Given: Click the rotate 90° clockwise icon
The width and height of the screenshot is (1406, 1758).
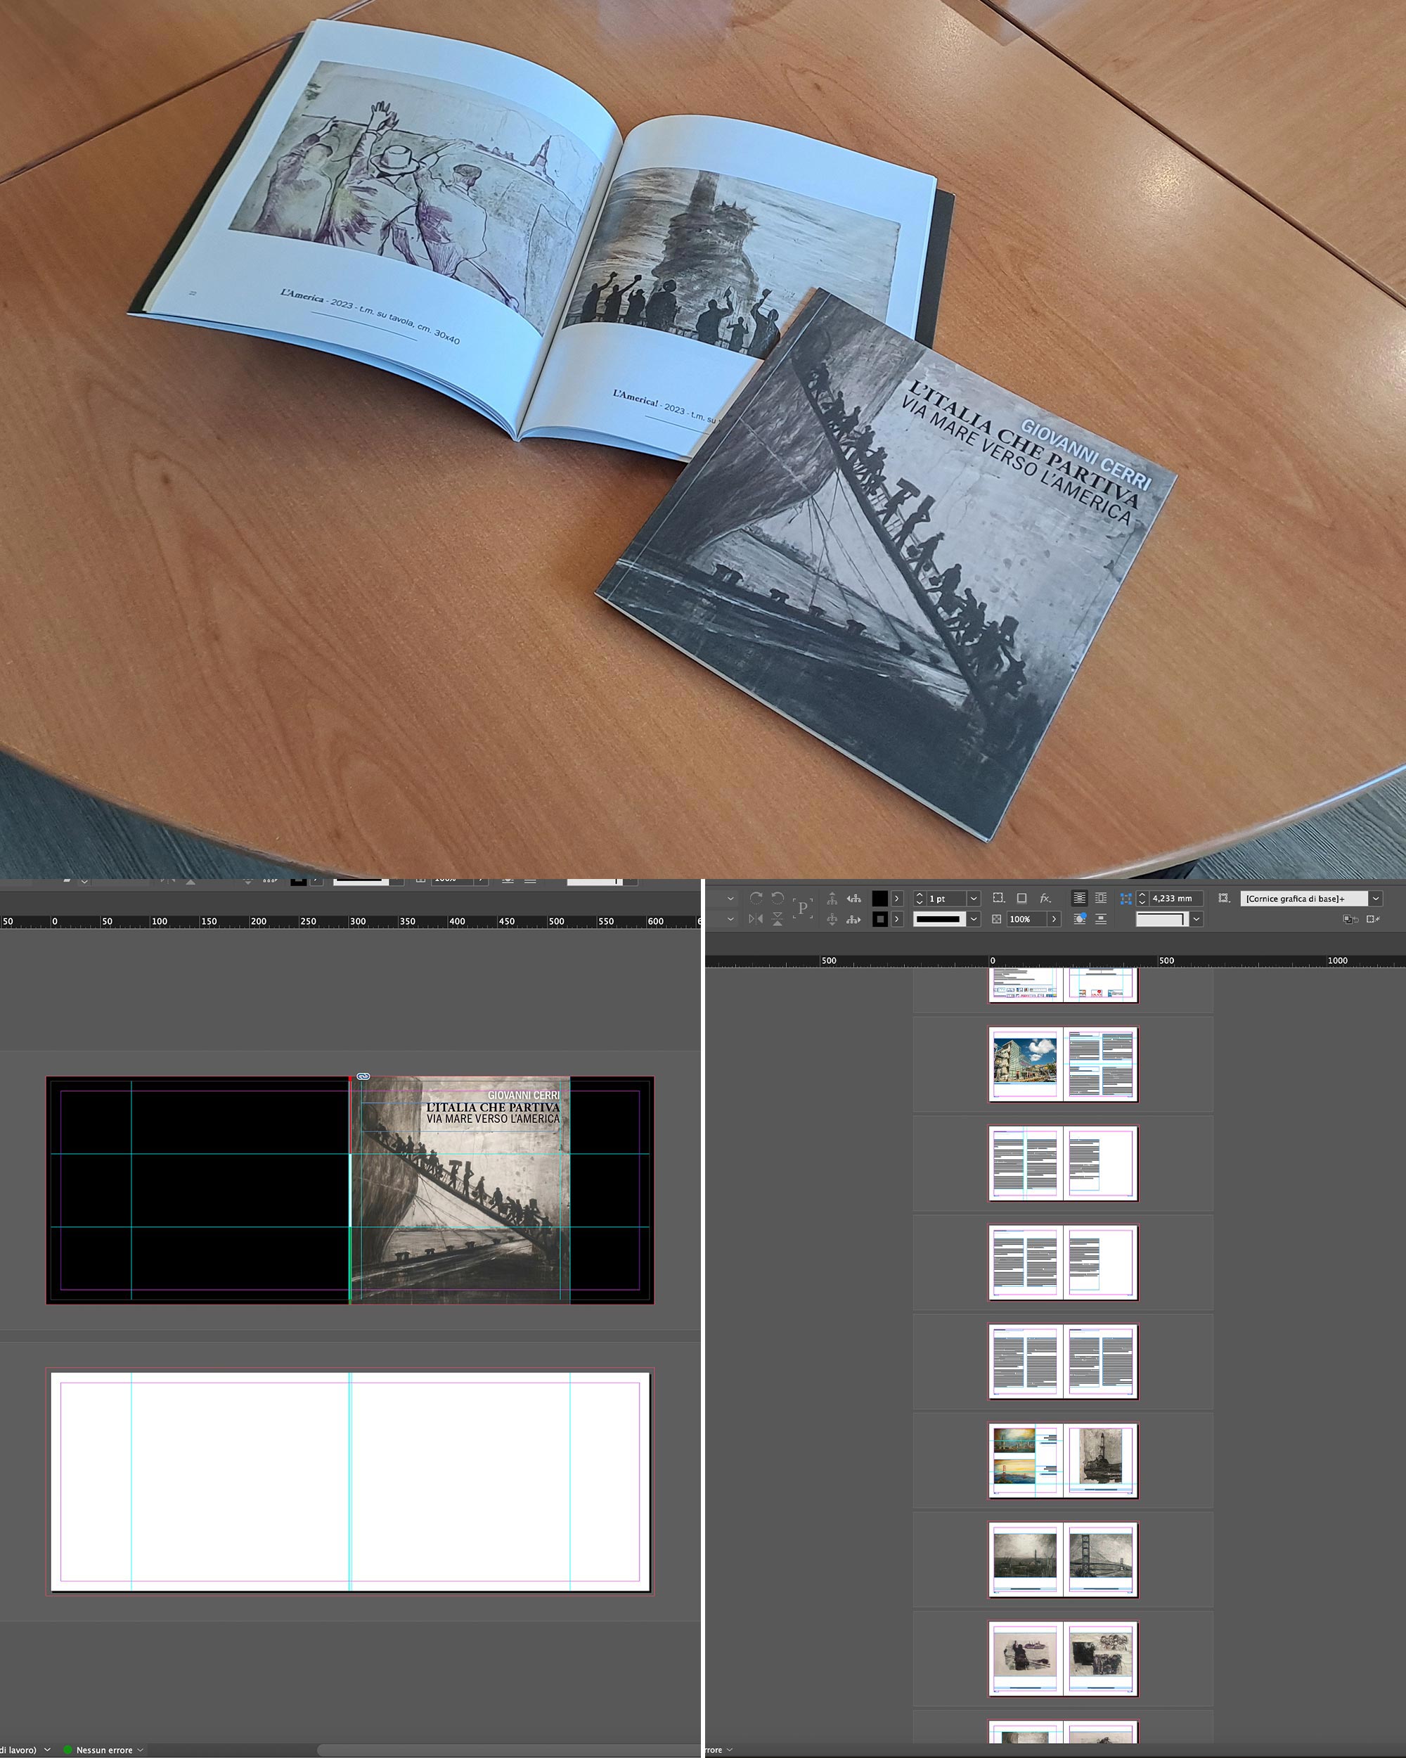Looking at the screenshot, I should click(x=756, y=899).
